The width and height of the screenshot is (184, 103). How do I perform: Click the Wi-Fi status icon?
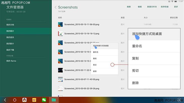point(172,2)
